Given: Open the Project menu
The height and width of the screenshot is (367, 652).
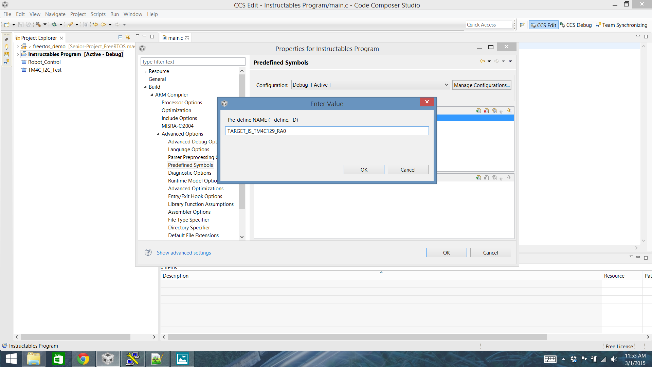Looking at the screenshot, I should click(78, 14).
